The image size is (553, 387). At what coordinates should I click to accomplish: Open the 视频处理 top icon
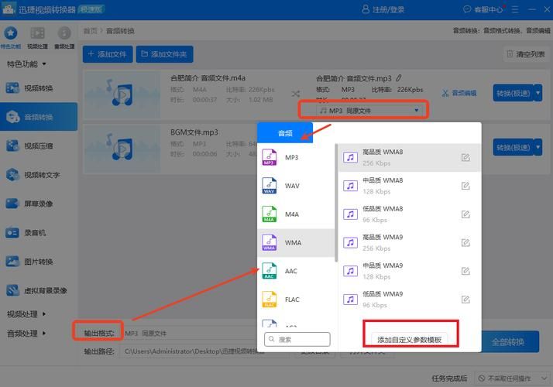click(37, 36)
